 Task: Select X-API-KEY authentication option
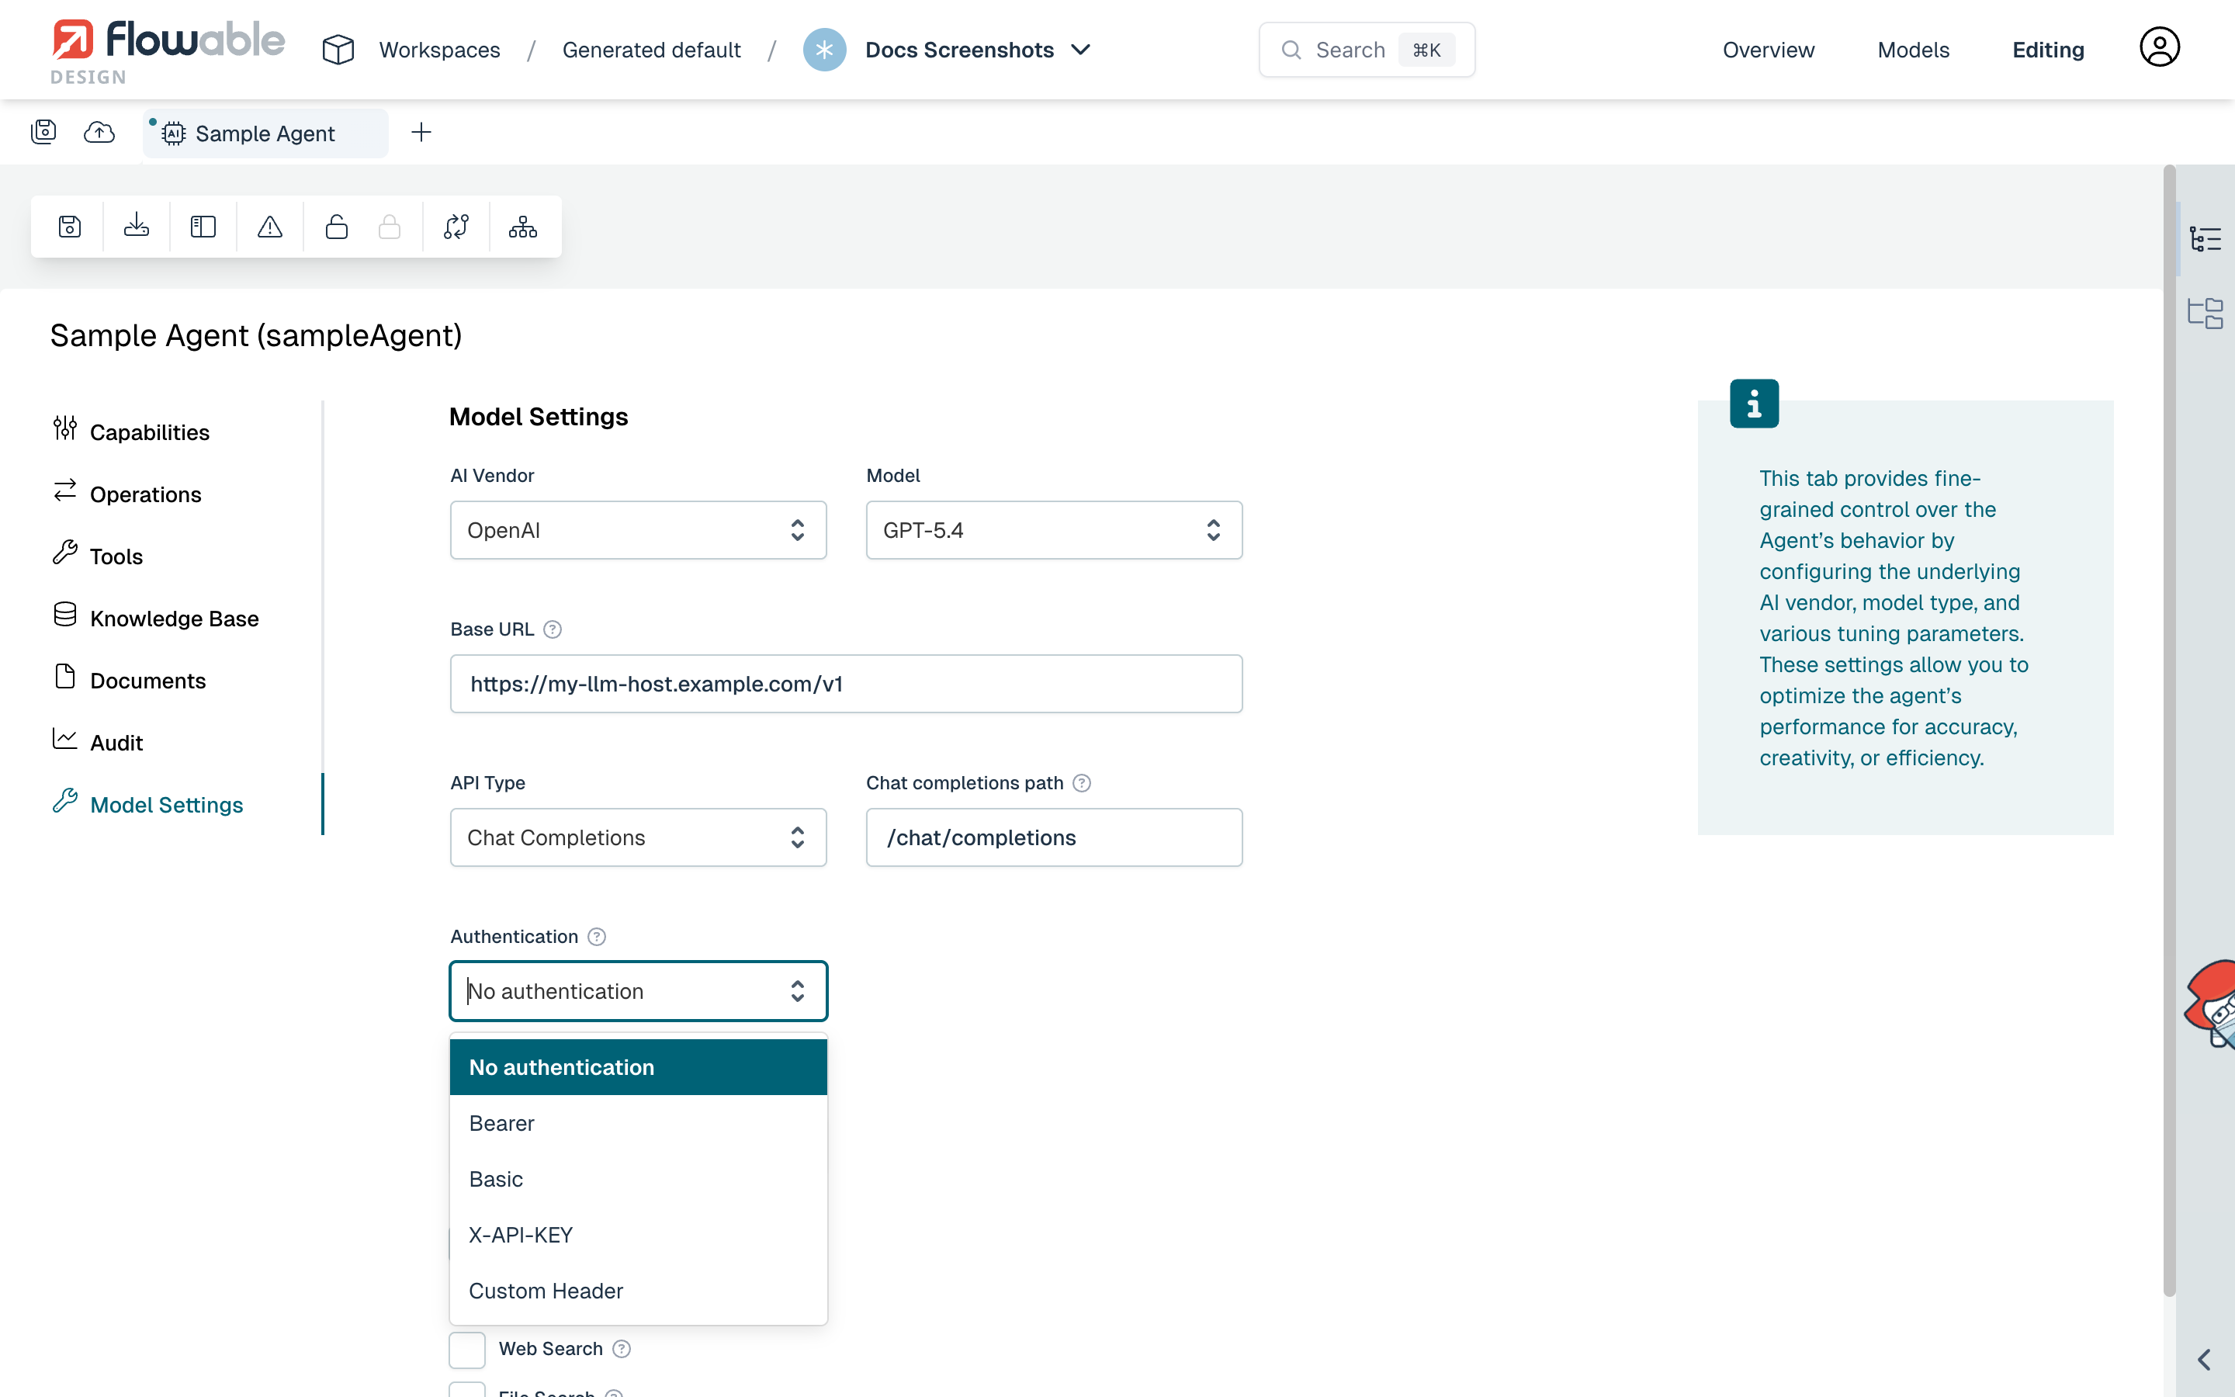click(x=638, y=1236)
